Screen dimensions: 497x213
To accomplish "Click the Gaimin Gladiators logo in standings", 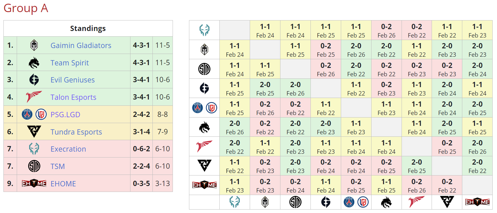I will 34,45.
